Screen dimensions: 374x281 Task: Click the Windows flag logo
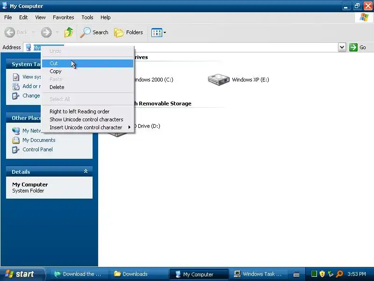click(364, 17)
